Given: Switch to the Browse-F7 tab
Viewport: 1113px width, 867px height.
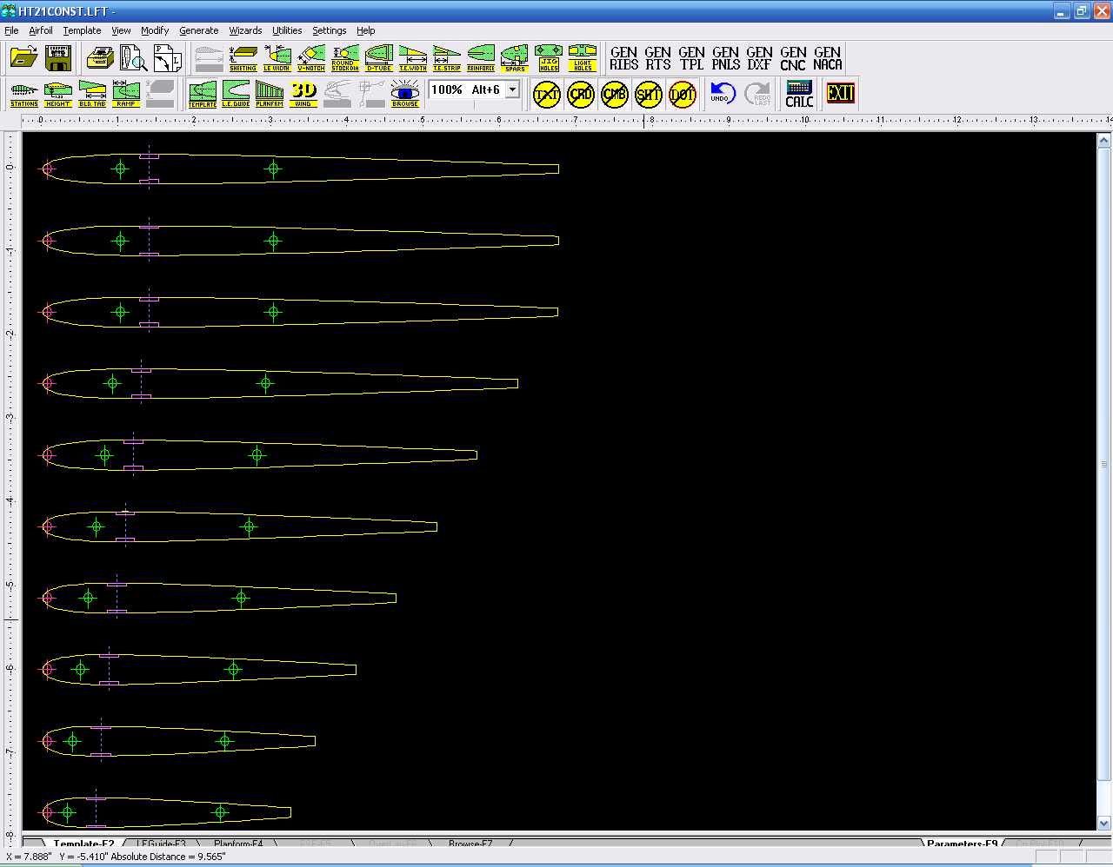Looking at the screenshot, I should (470, 843).
